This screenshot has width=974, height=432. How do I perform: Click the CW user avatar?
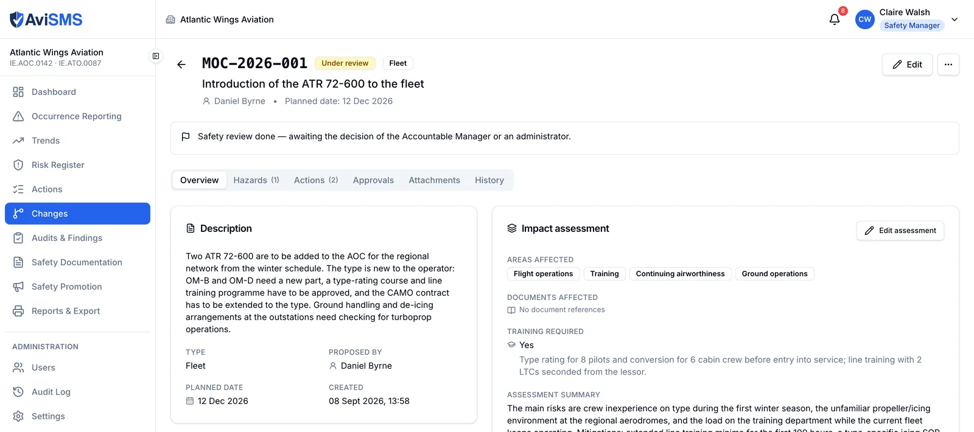coord(864,19)
